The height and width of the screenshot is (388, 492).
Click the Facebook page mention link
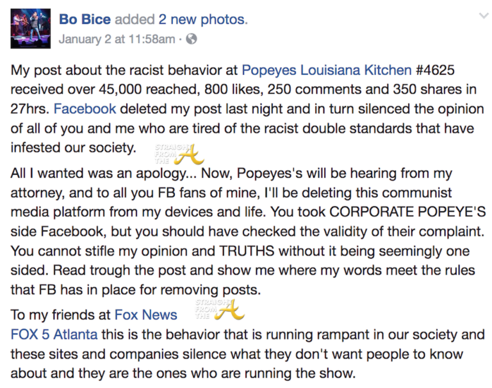click(85, 109)
